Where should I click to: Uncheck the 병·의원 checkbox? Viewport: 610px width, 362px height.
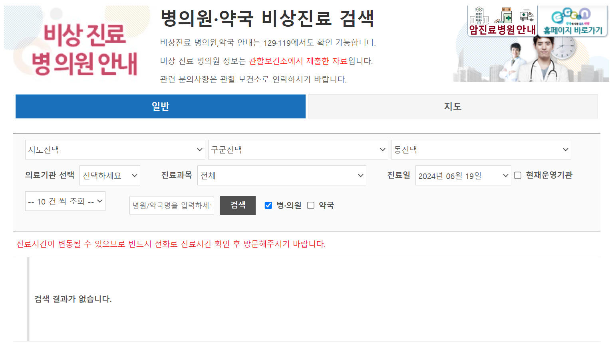pos(268,205)
